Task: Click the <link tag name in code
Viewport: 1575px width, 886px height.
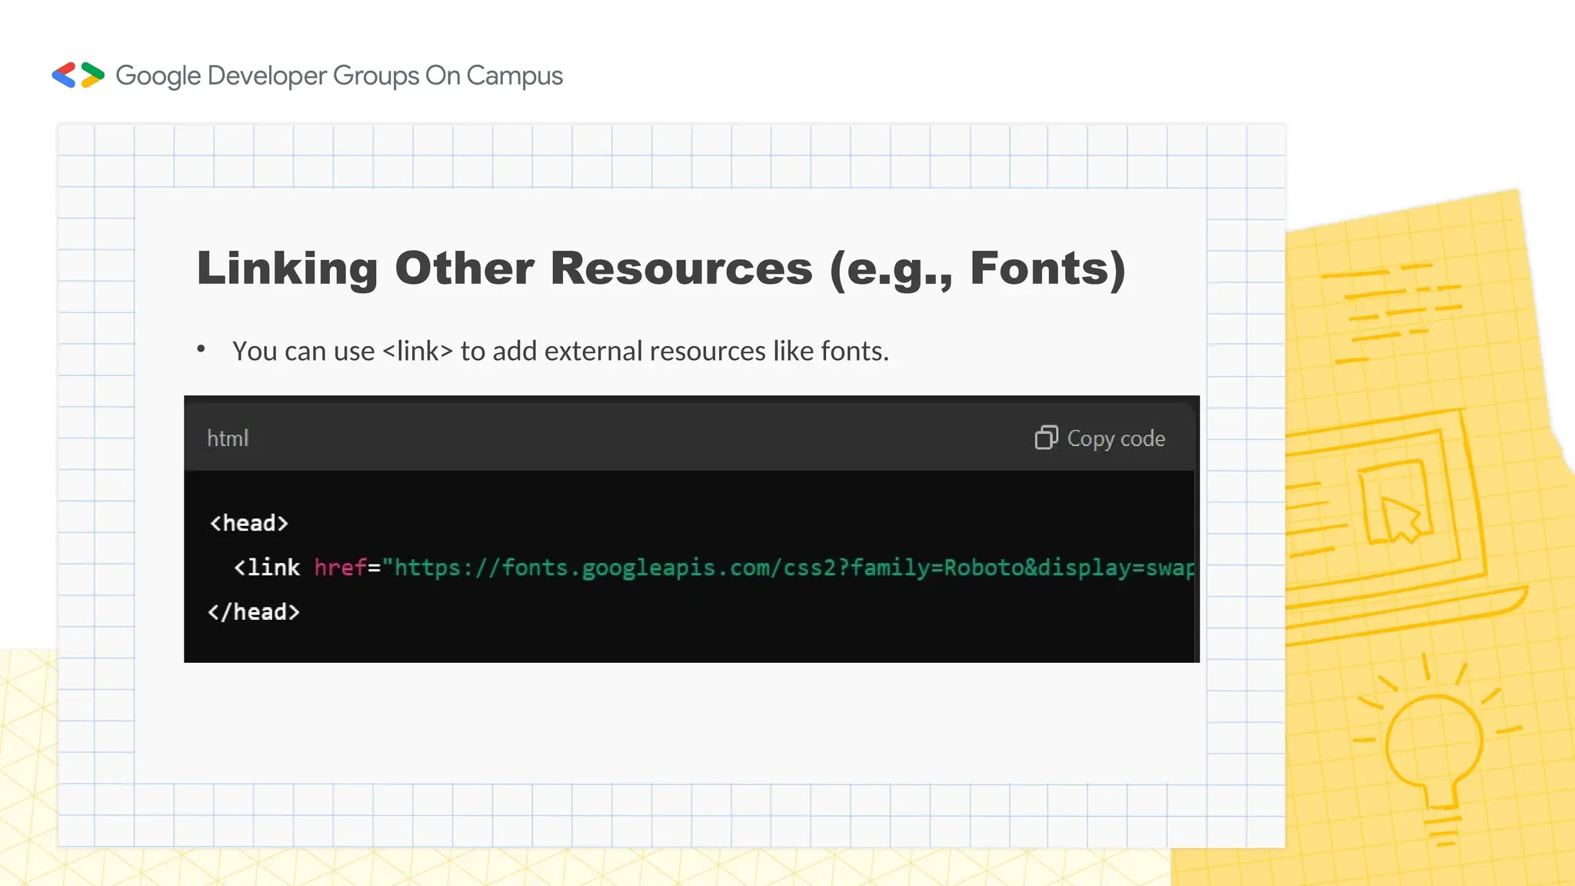Action: (267, 568)
